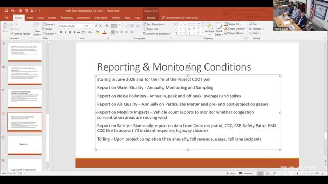328x184 pixels.
Task: Toggle Underline formatting
Action: coord(70,32)
